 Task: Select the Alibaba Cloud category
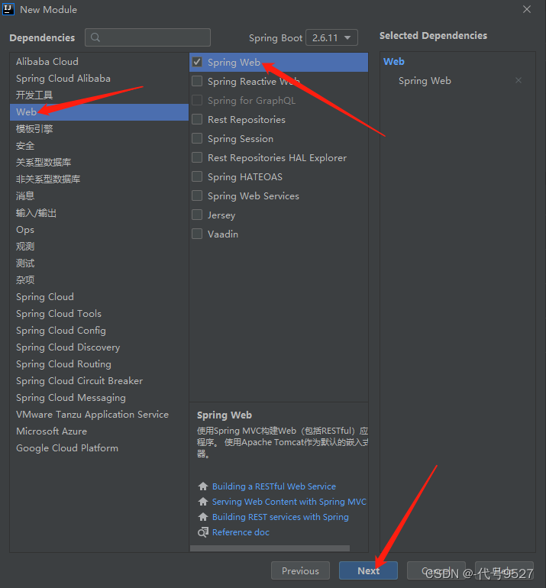pyautogui.click(x=99, y=62)
